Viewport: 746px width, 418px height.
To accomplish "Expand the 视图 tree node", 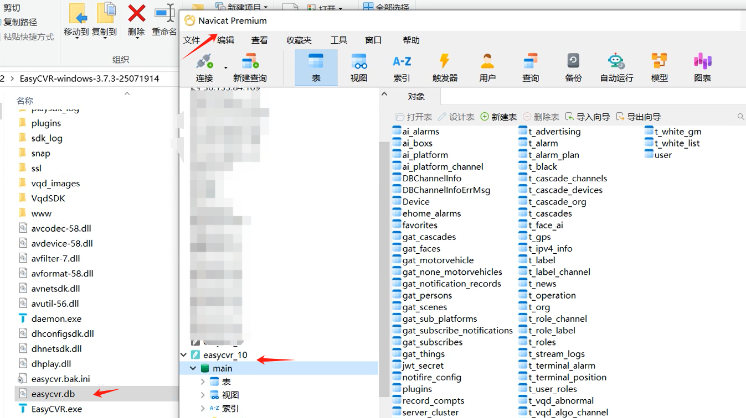I will pos(203,395).
